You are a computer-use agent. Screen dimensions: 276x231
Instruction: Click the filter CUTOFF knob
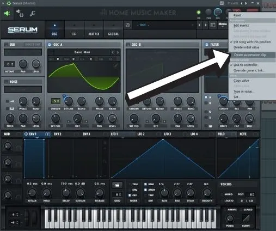224,101
